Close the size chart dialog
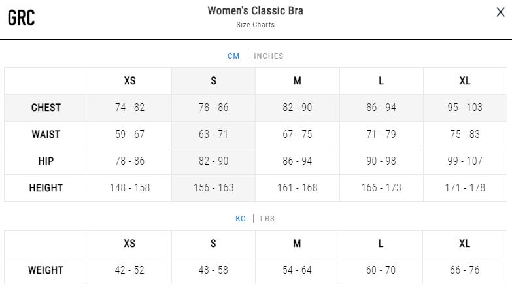This screenshot has width=512, height=292. pos(500,12)
